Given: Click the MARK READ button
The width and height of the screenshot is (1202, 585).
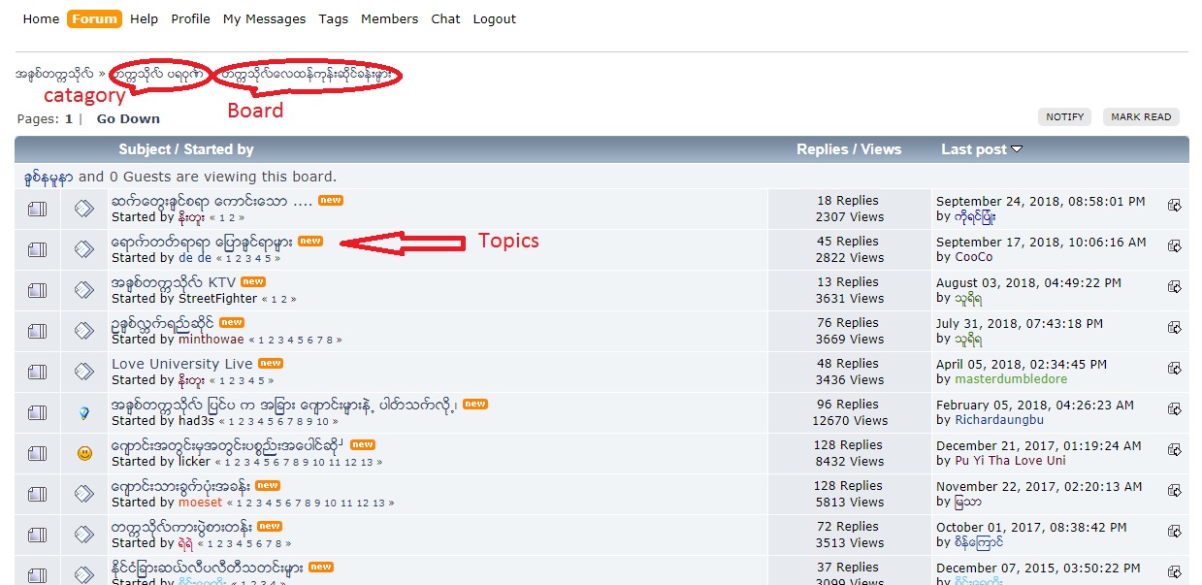Looking at the screenshot, I should coord(1141,116).
